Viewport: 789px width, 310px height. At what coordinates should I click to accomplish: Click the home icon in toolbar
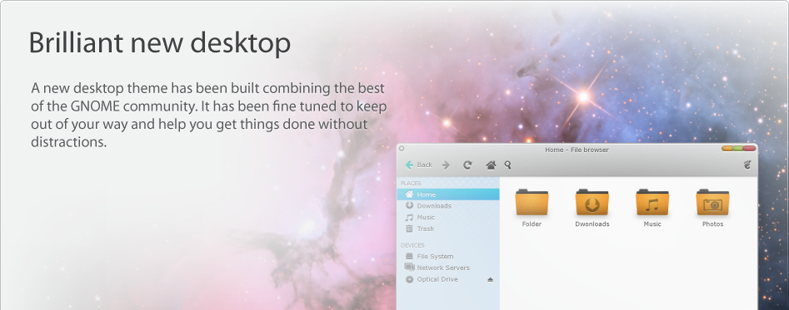tap(491, 165)
